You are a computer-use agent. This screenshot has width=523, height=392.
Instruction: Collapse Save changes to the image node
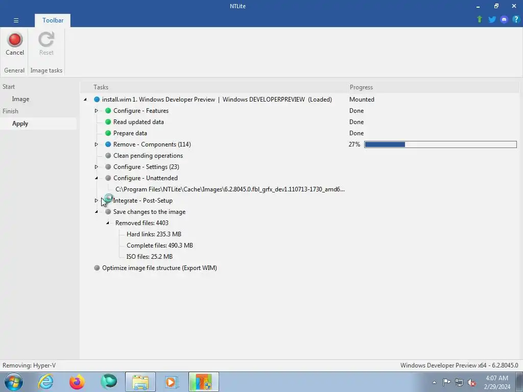[97, 212]
